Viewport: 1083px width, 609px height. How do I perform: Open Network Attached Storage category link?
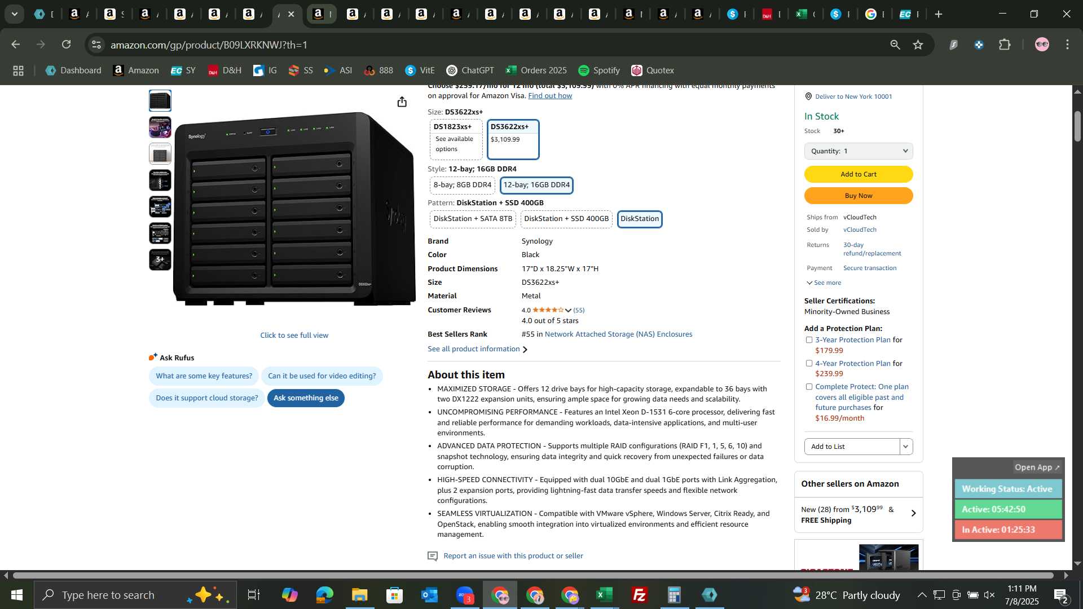[x=618, y=334]
